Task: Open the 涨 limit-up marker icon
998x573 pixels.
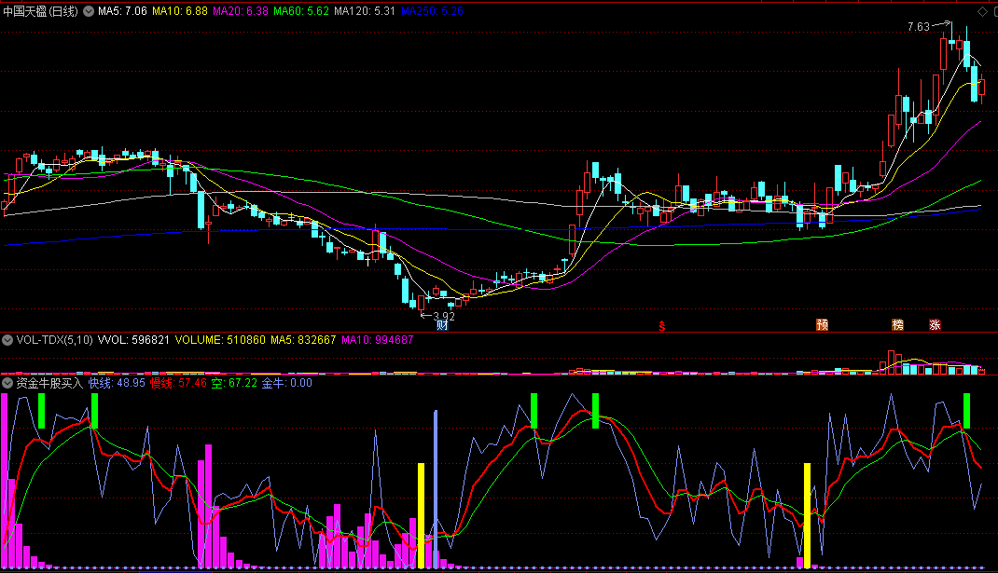Action: (935, 325)
